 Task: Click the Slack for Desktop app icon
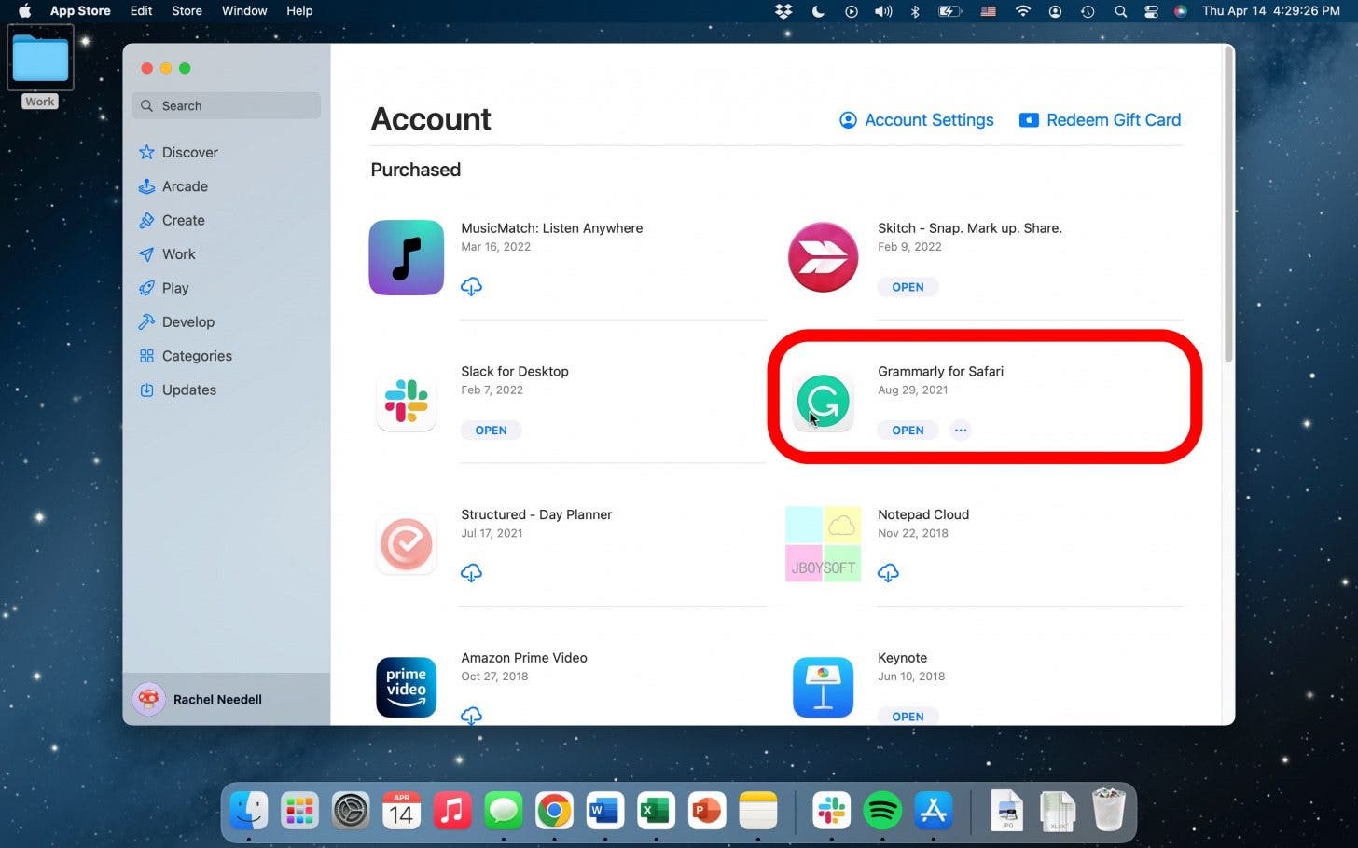(x=407, y=402)
